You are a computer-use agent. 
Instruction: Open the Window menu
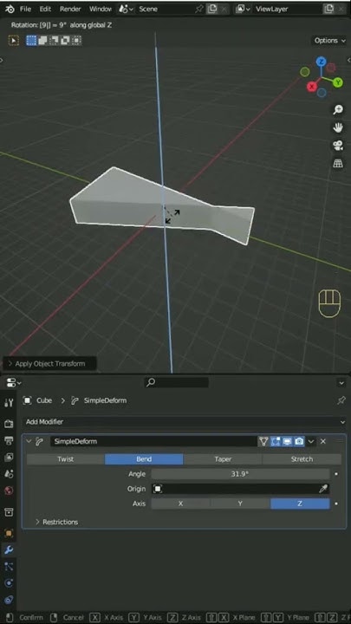point(101,9)
